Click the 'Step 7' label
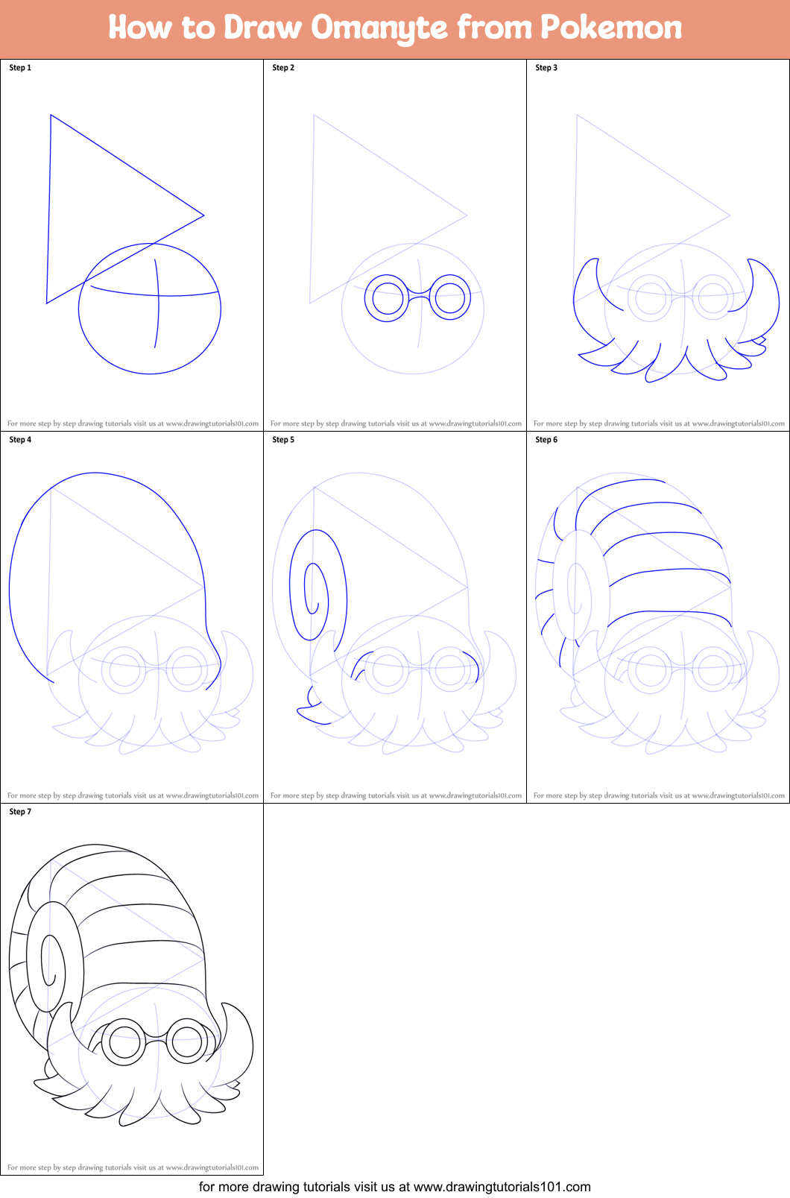 tap(20, 812)
